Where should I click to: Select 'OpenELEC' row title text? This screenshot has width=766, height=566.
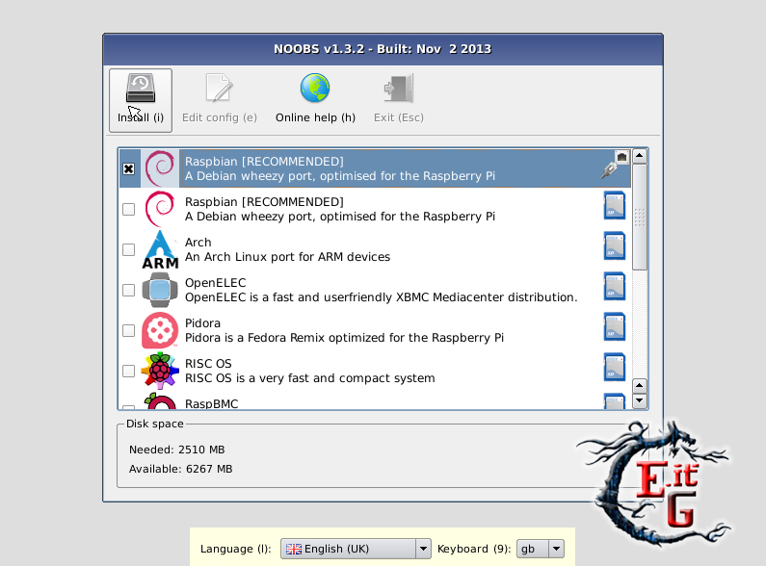click(216, 283)
